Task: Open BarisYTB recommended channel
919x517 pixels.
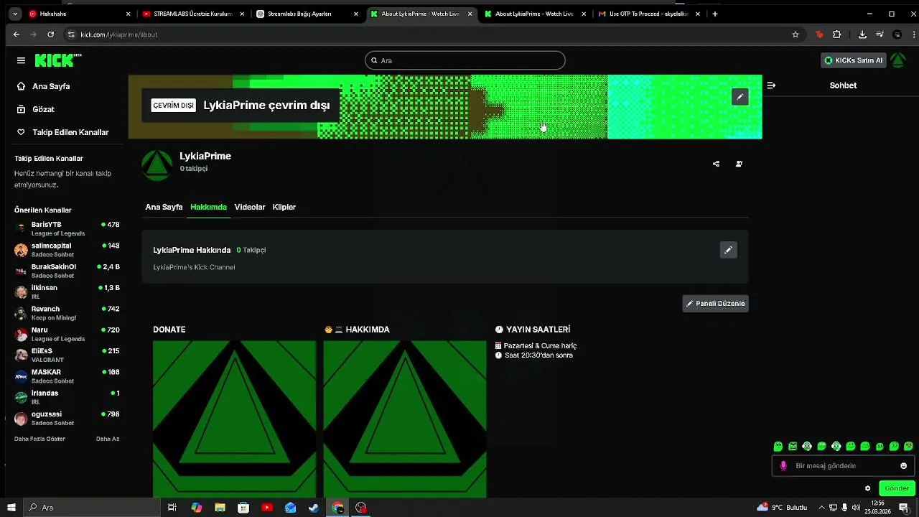Action: pyautogui.click(x=67, y=228)
